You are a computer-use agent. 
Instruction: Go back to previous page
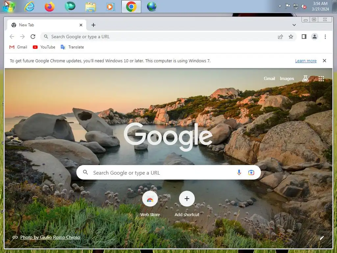(12, 37)
